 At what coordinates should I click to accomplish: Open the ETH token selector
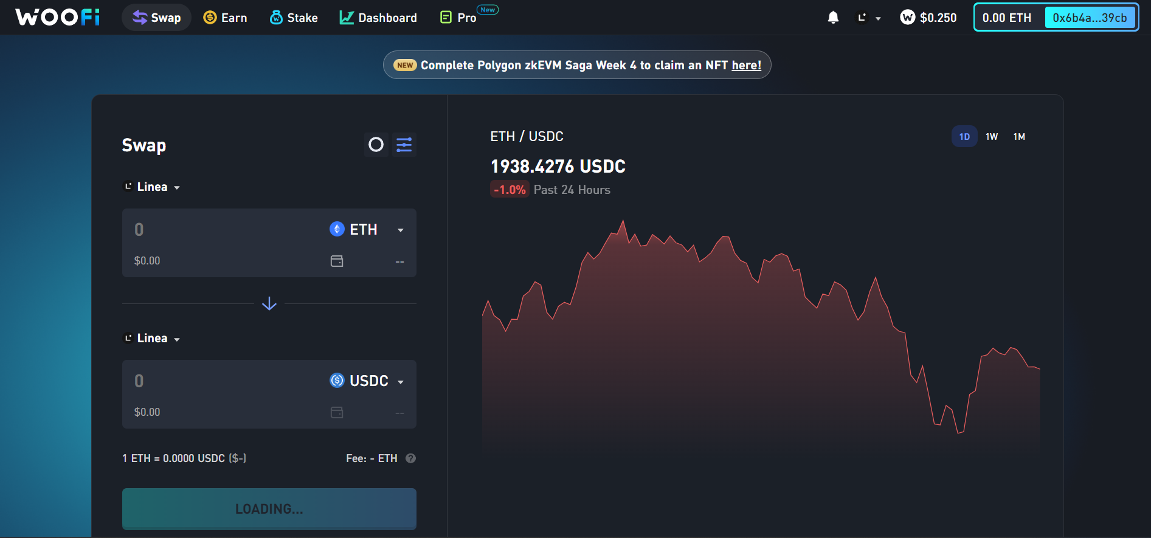[x=367, y=229]
